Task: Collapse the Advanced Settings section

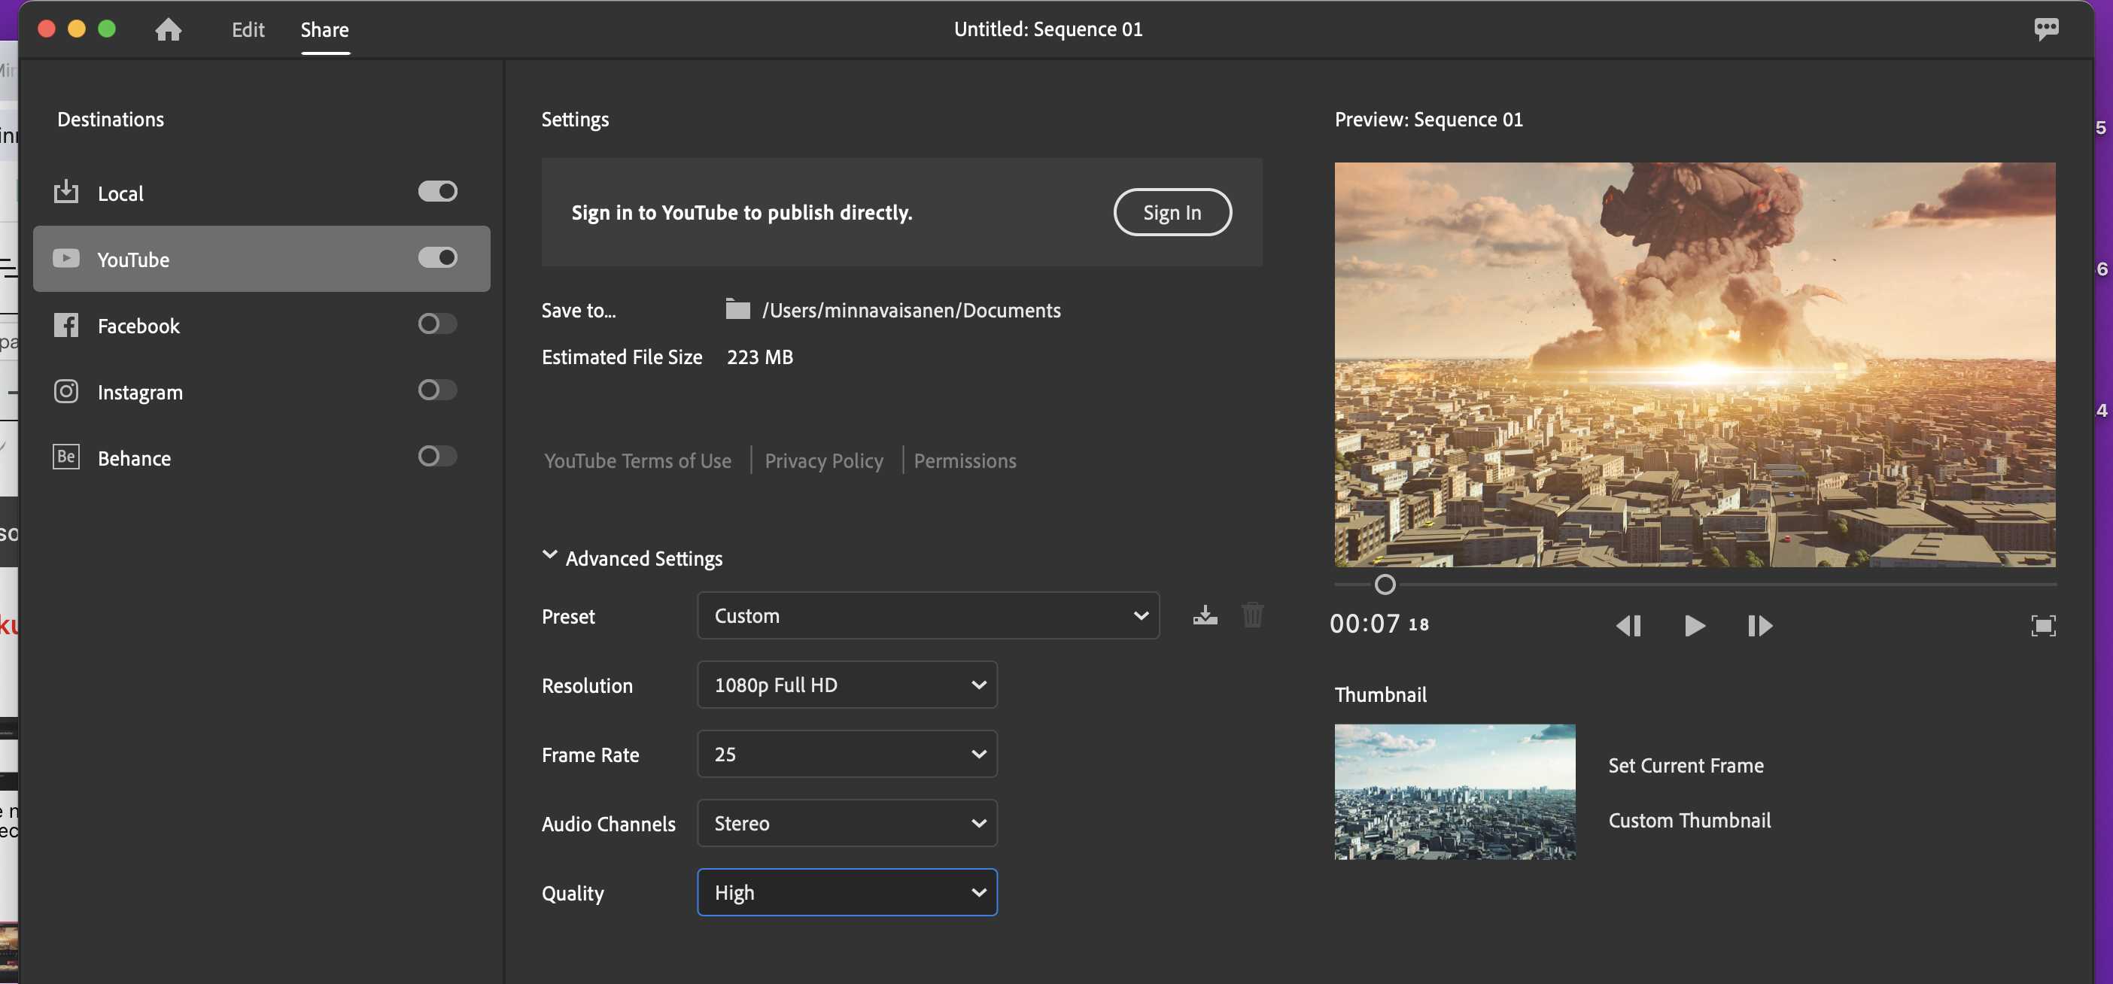Action: pos(549,556)
